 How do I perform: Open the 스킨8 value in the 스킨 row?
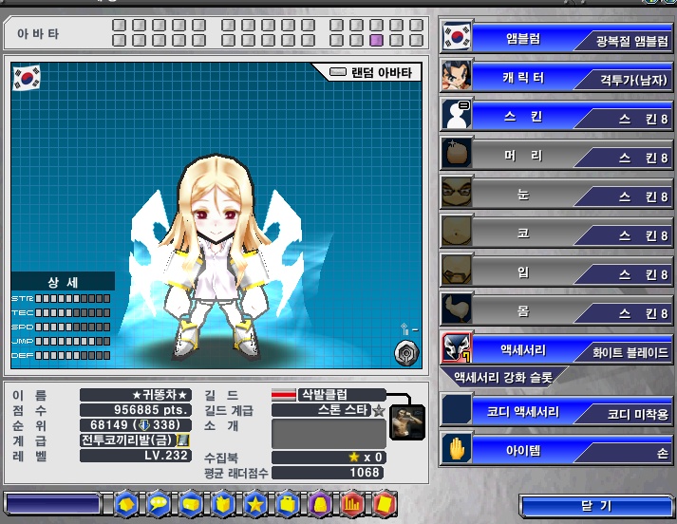click(x=626, y=119)
